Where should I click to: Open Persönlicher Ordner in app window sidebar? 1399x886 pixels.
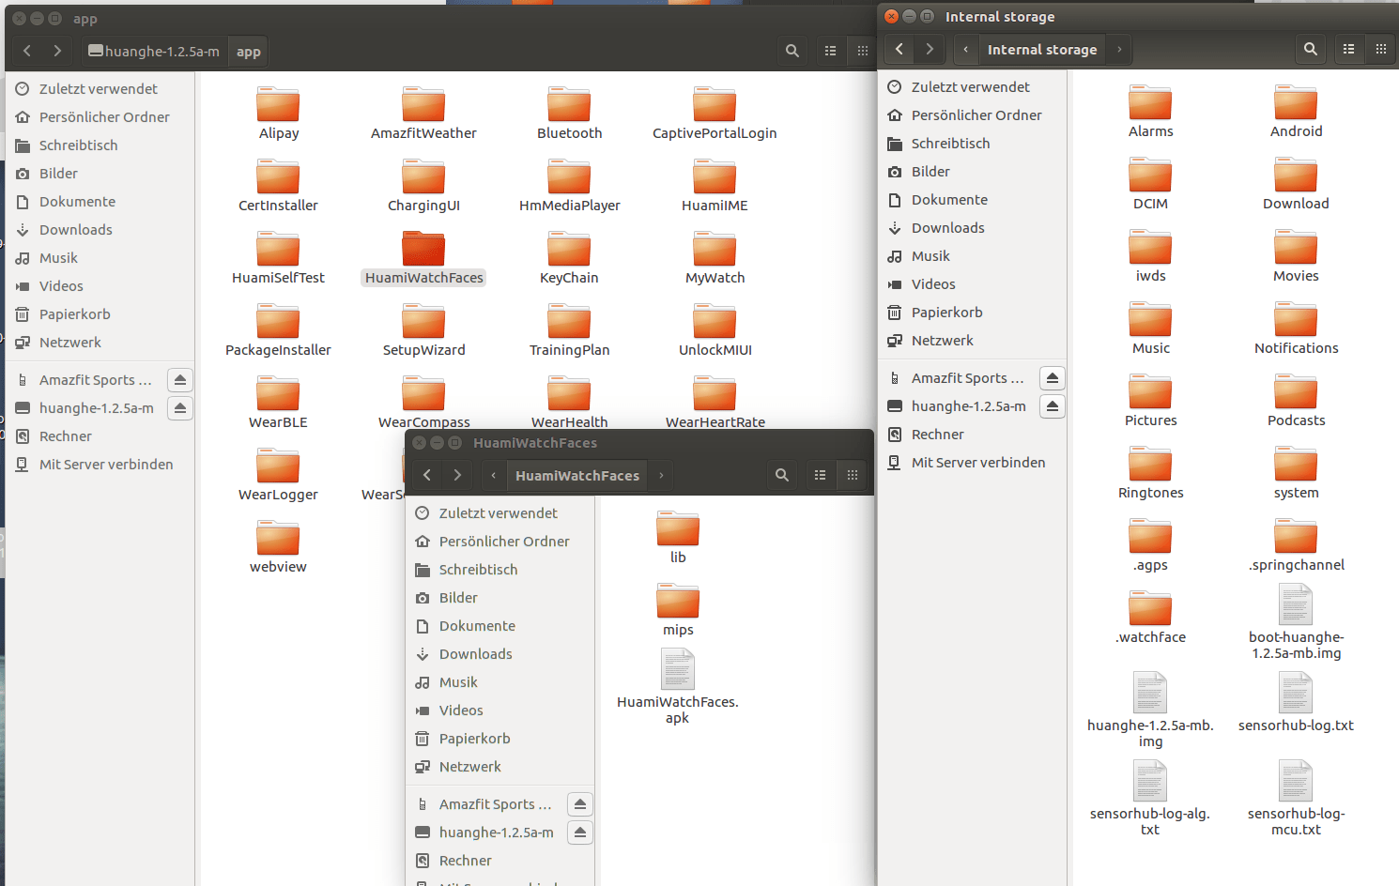(100, 117)
